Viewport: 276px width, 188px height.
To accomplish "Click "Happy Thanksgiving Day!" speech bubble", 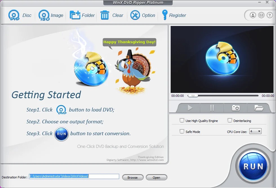I will click(129, 42).
